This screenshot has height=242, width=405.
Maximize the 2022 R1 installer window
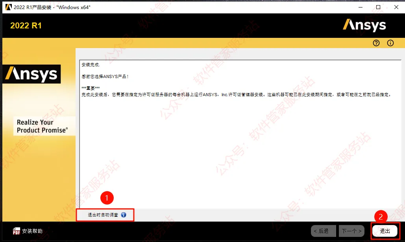coord(378,7)
